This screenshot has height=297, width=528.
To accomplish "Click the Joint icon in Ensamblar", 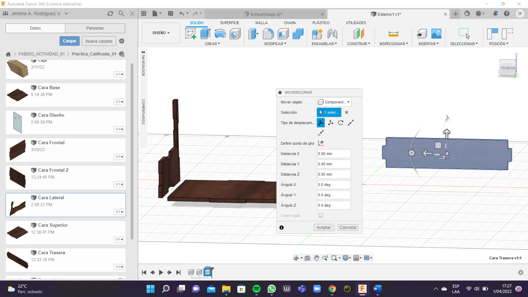I will tap(332, 34).
